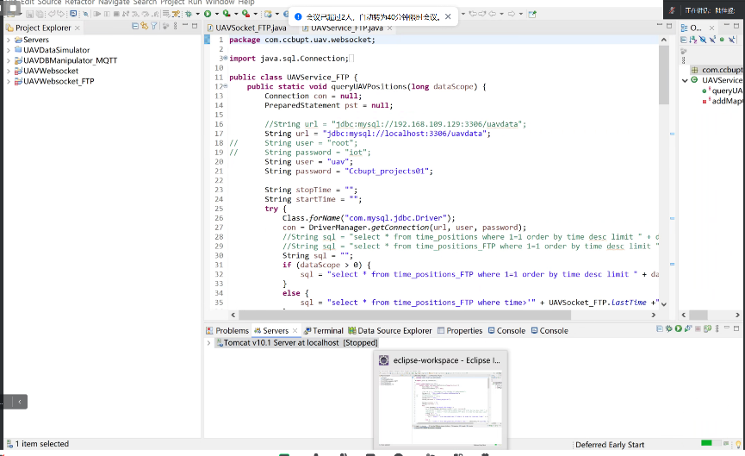Collapse All in Project Explorer toolbar
745x456 pixels.
tap(135, 26)
